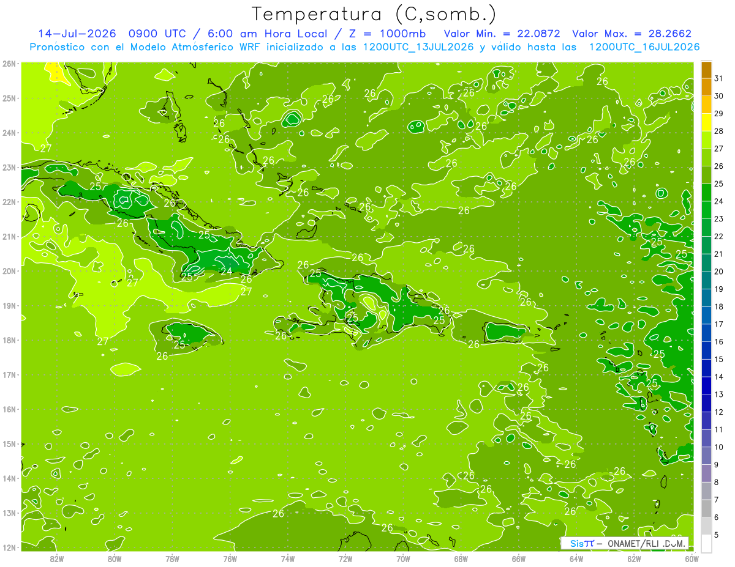Click the title 'Temperatura (C,somb.)'
This screenshot has height=567, width=735.
pyautogui.click(x=374, y=14)
